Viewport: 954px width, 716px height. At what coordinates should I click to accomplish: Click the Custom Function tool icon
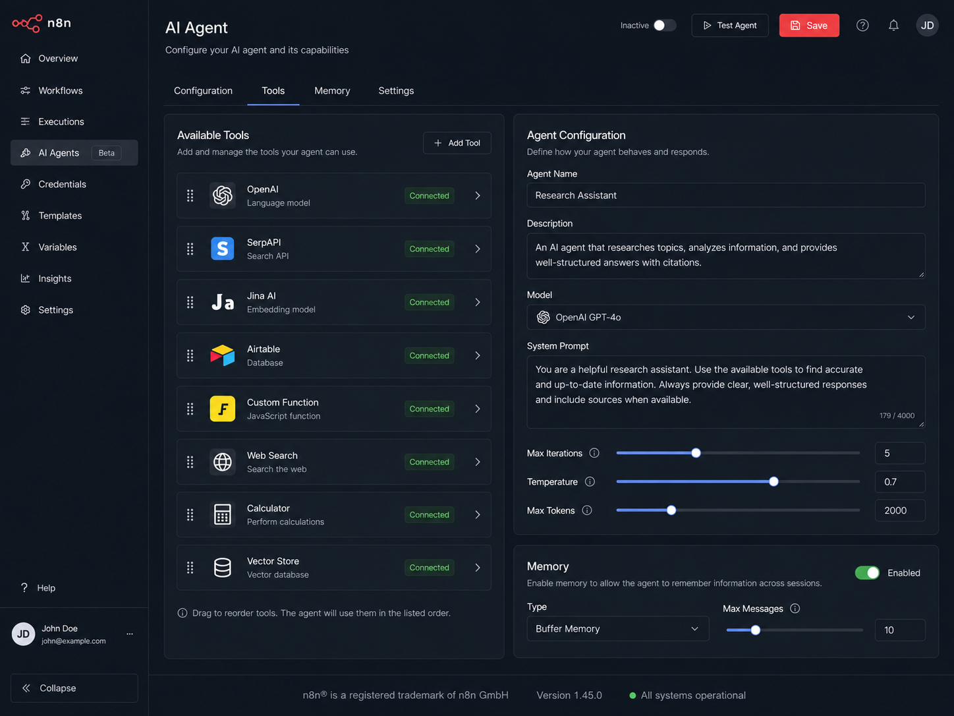(223, 409)
